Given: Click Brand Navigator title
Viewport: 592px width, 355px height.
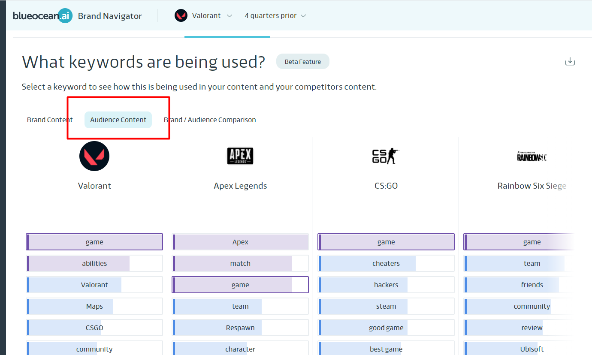Looking at the screenshot, I should click(110, 16).
